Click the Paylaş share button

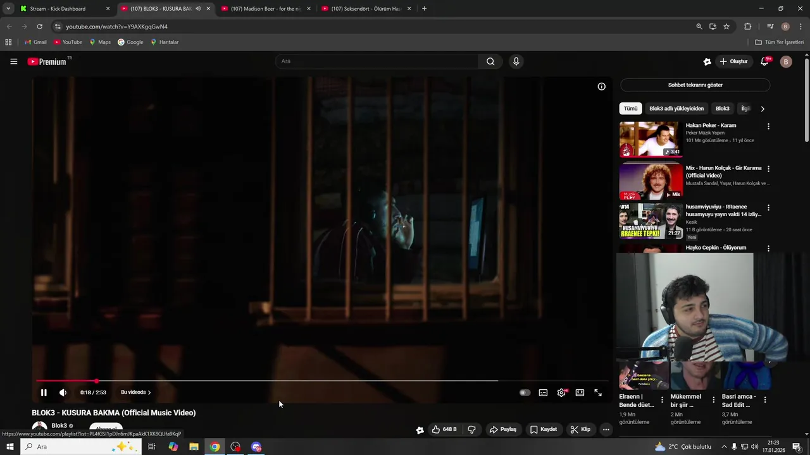pyautogui.click(x=503, y=429)
